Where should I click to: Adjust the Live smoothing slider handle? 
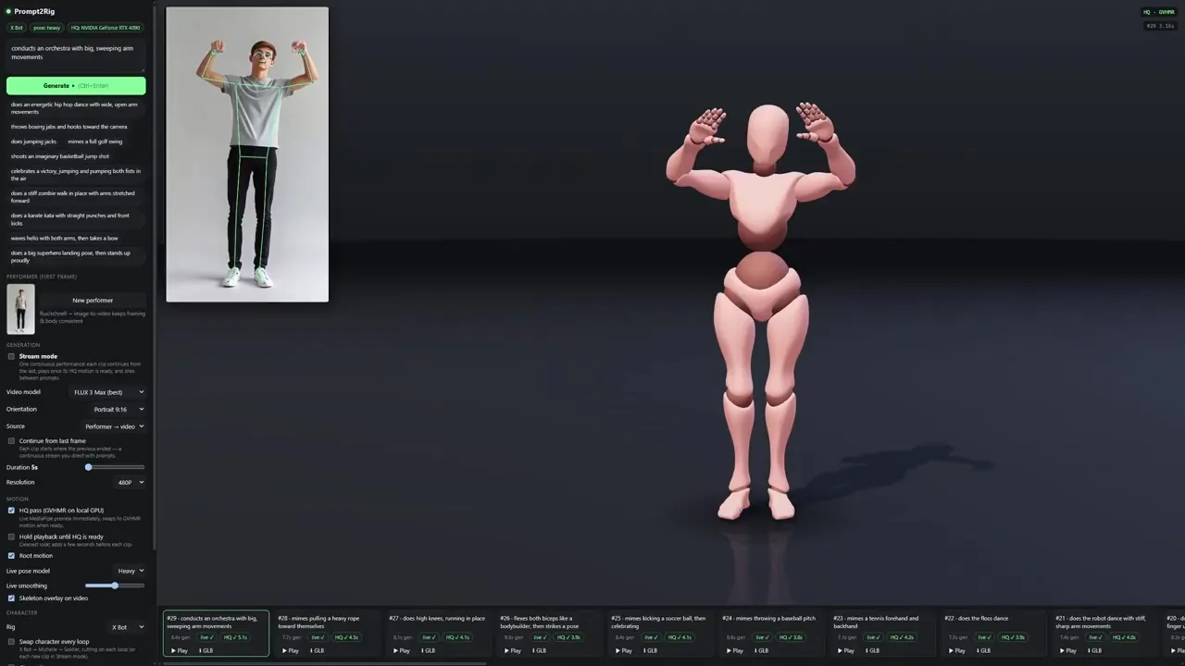coord(115,586)
